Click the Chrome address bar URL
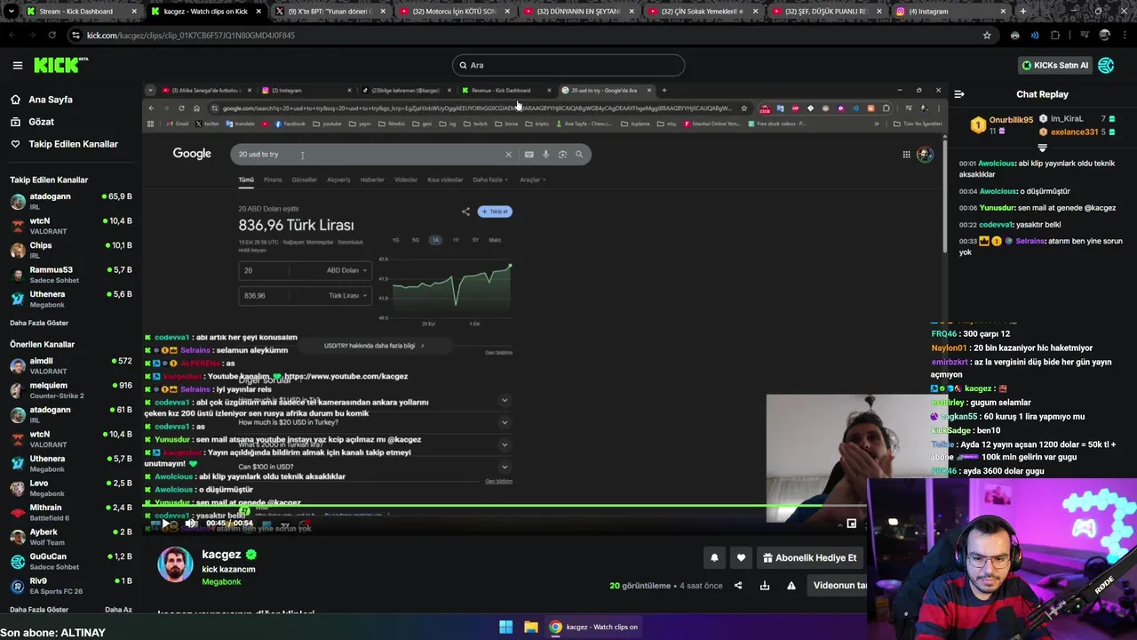The height and width of the screenshot is (640, 1137). coord(191,36)
